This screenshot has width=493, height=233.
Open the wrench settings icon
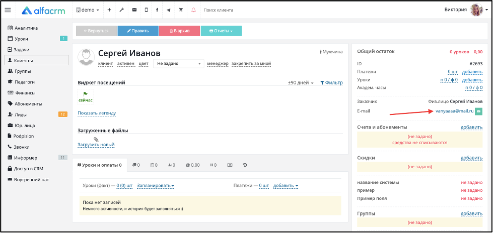click(x=122, y=10)
